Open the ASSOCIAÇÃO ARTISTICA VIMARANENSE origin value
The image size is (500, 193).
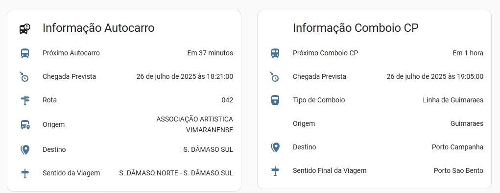[194, 124]
